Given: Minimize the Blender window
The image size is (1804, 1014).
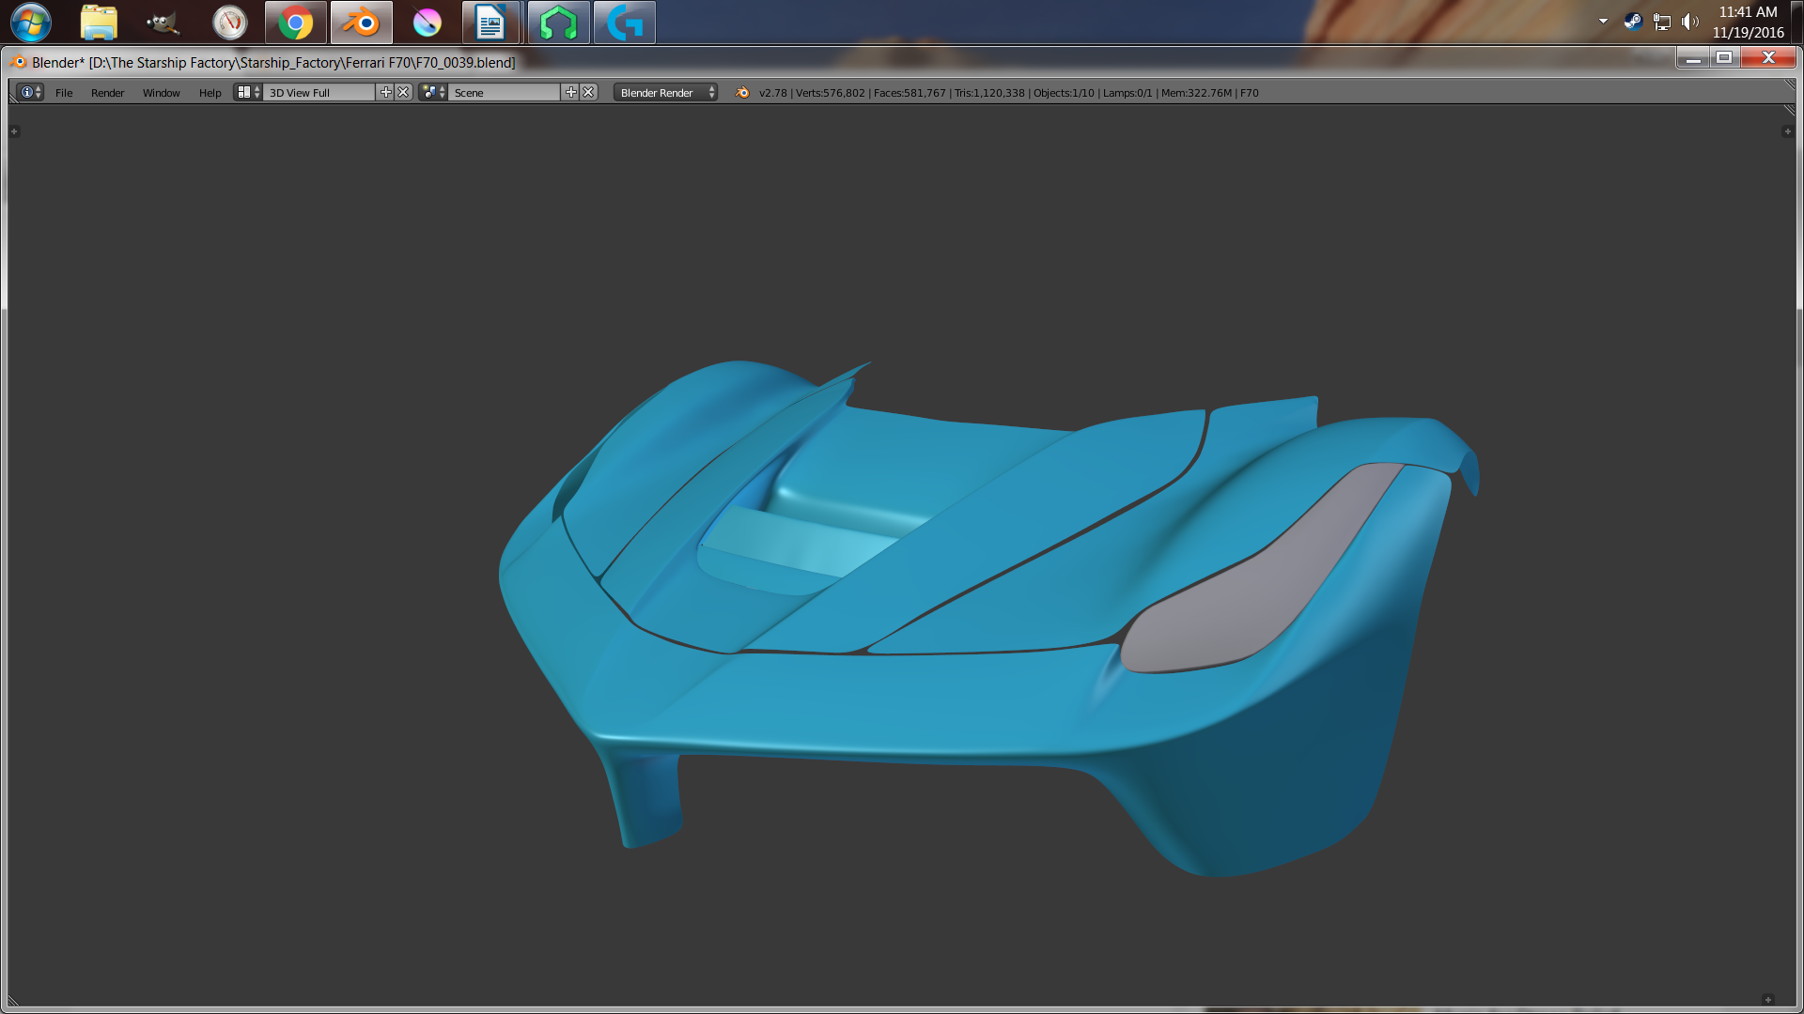Looking at the screenshot, I should coord(1693,58).
